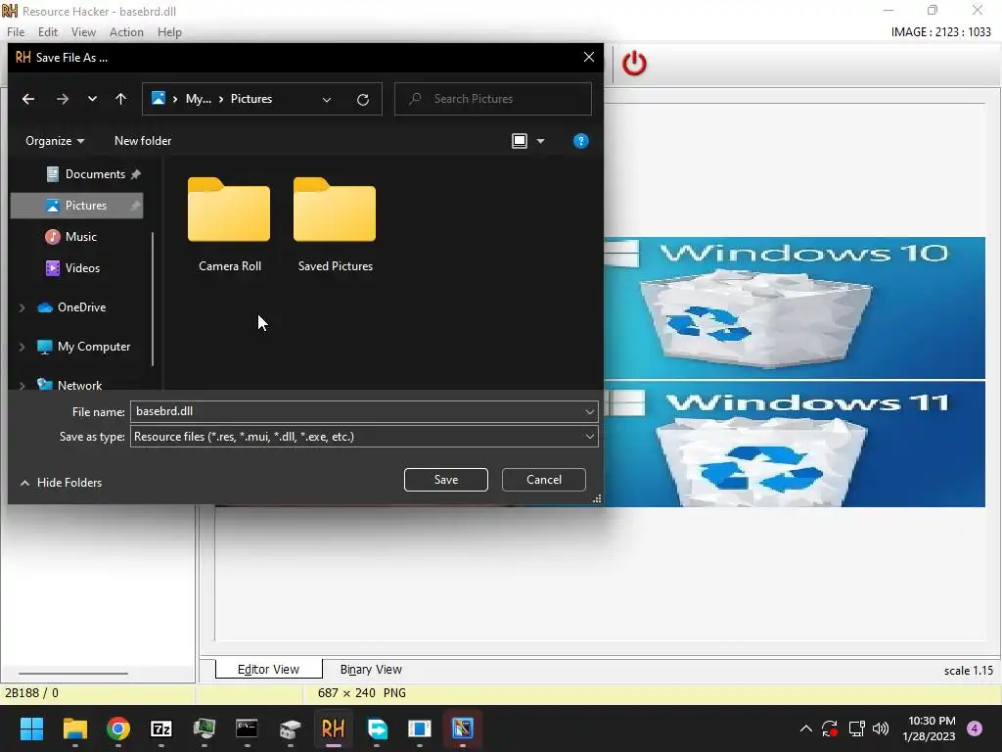Screen dimensions: 1002x752
Task: Open recent locations dropdown arrow
Action: [x=92, y=99]
